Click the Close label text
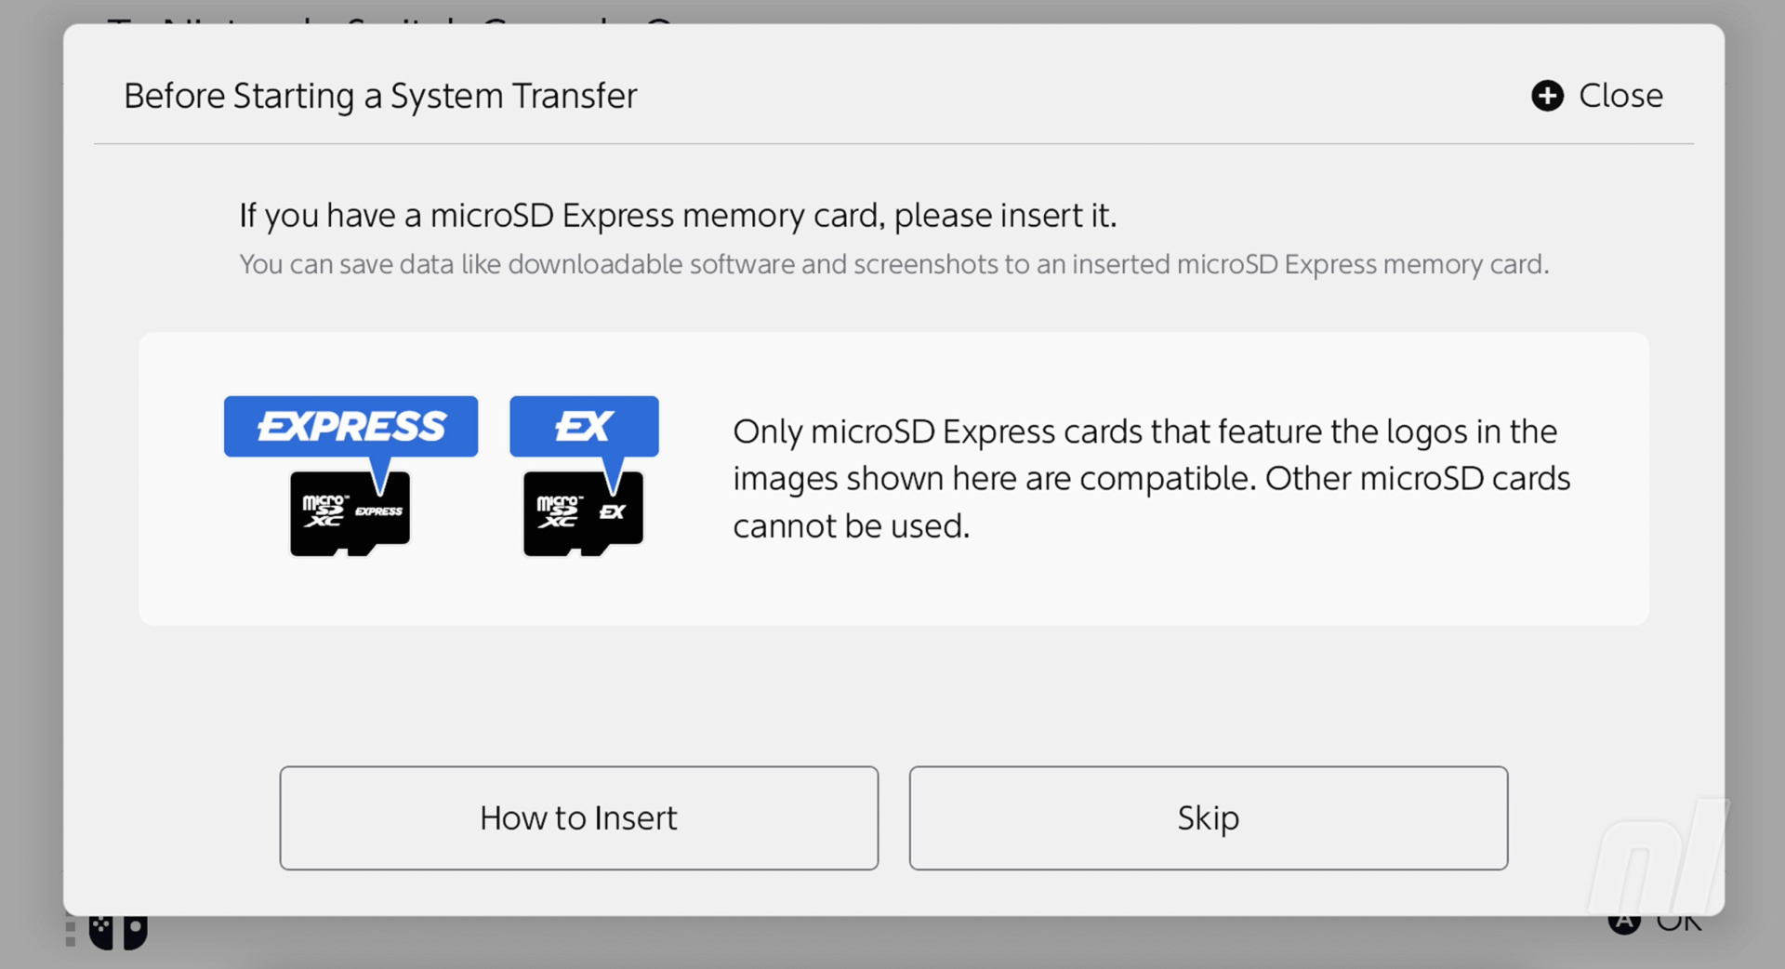The width and height of the screenshot is (1785, 969). (1620, 96)
